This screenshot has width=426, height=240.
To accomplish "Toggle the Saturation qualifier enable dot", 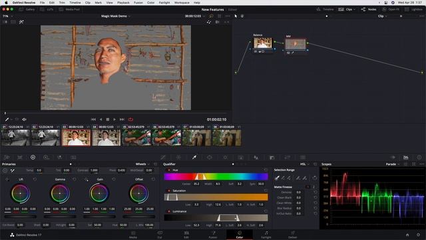I will coord(169,191).
